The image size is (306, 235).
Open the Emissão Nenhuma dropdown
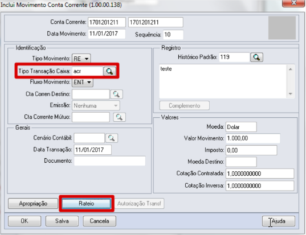pyautogui.click(x=96, y=106)
